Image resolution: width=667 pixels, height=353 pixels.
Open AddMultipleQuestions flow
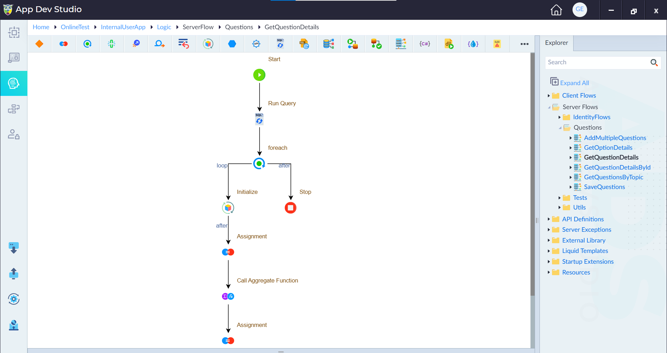[615, 138]
